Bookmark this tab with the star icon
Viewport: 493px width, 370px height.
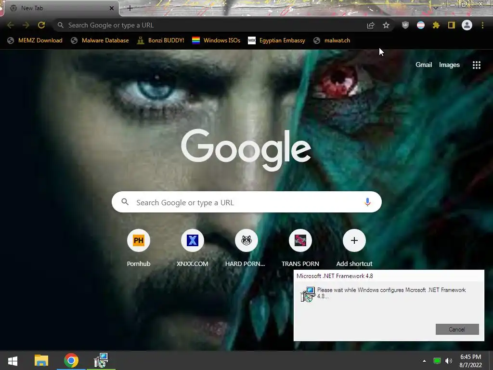[x=386, y=25]
